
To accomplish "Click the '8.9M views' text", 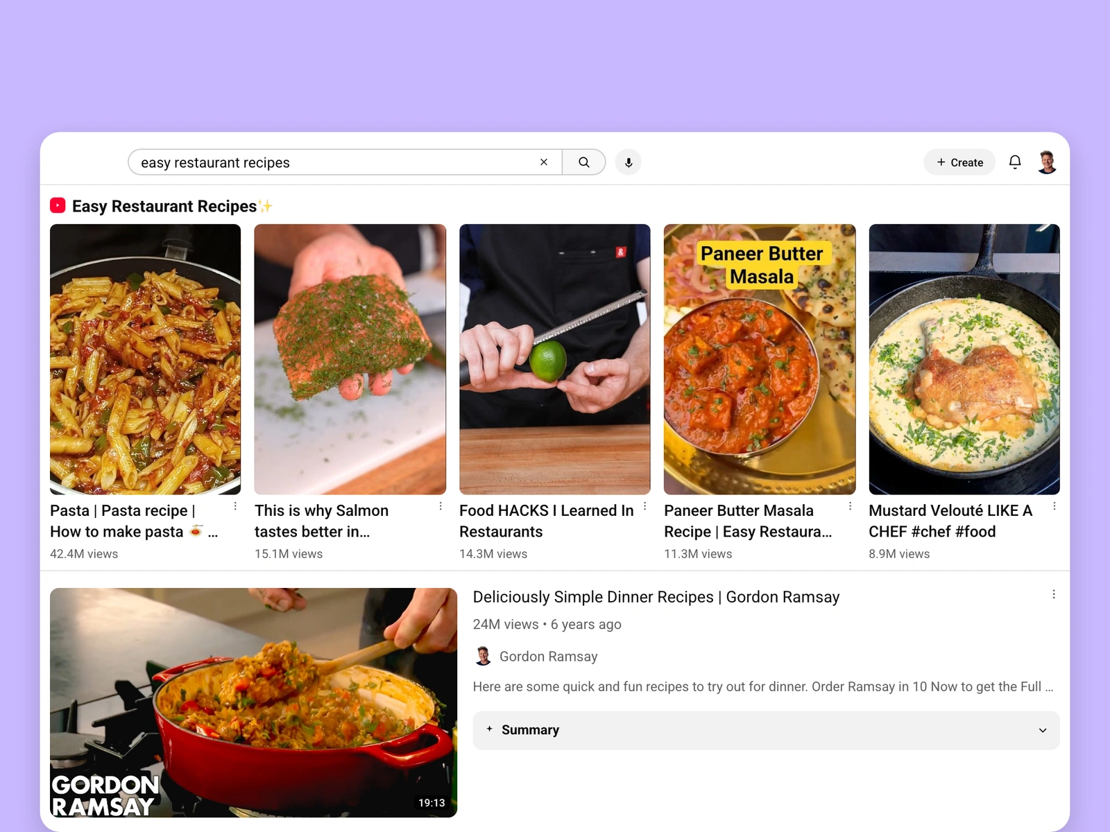I will 899,554.
